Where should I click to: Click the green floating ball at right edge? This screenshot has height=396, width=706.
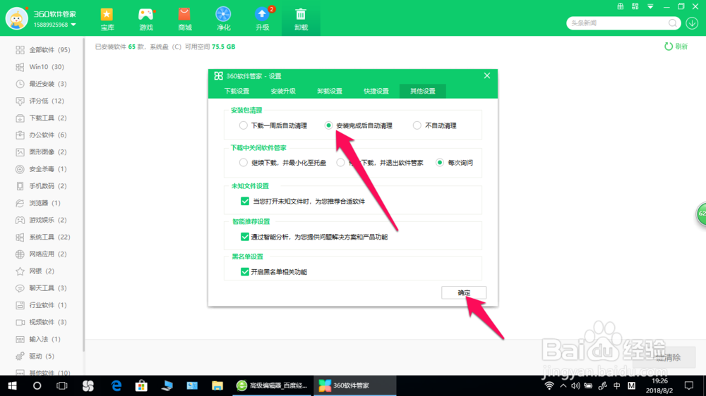click(x=702, y=214)
